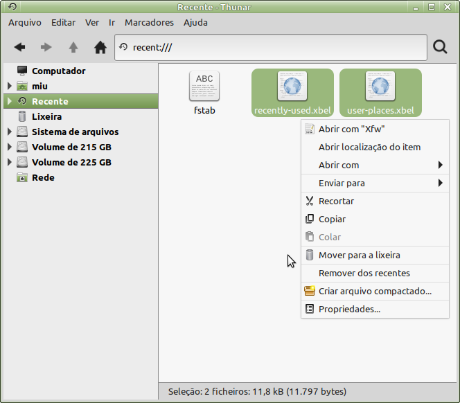The width and height of the screenshot is (460, 403).
Task: Open Propriedades... from context menu
Action: 375,309
